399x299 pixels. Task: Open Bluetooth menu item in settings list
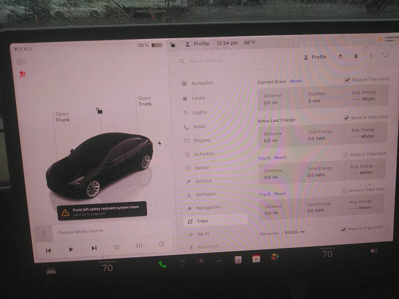click(204, 247)
